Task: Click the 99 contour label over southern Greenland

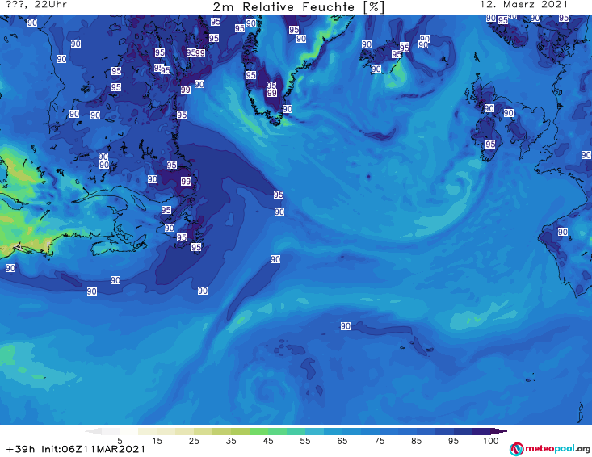Action: coord(272,93)
